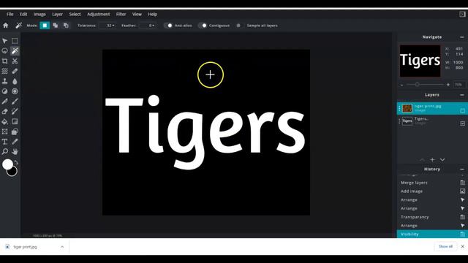
Task: Add a new layer with plus button
Action: 432,160
